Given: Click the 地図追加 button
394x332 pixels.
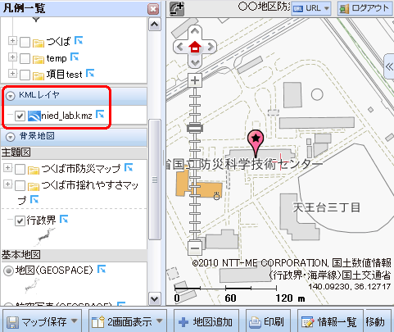Looking at the screenshot, I should coord(206,321).
